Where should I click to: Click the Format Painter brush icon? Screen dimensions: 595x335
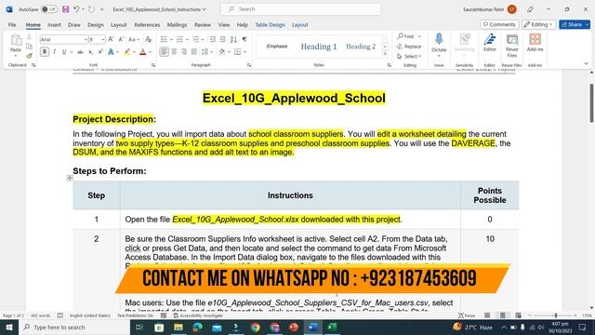click(x=29, y=56)
